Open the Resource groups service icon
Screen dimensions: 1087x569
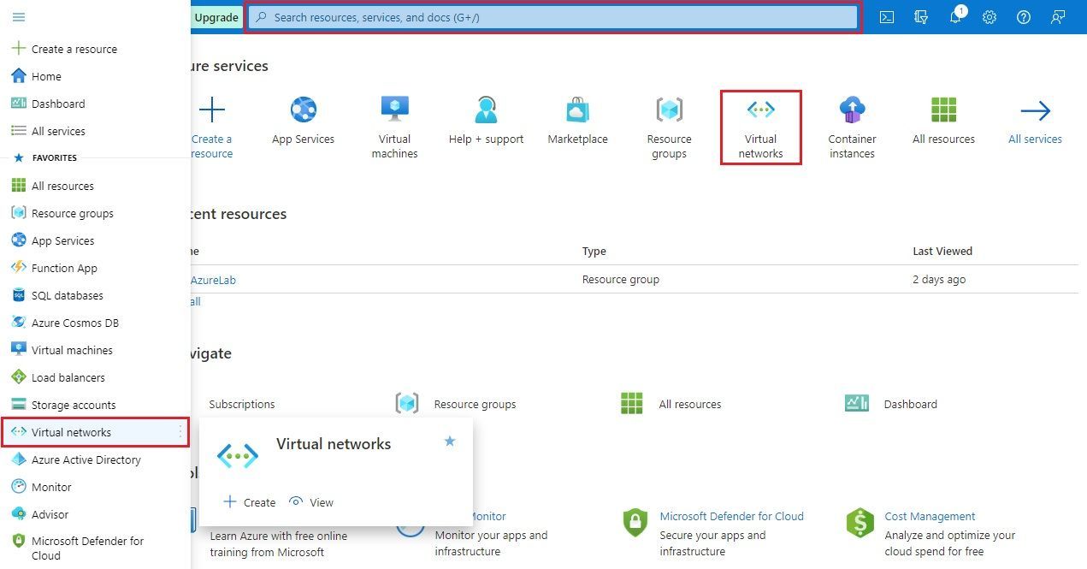coord(669,110)
